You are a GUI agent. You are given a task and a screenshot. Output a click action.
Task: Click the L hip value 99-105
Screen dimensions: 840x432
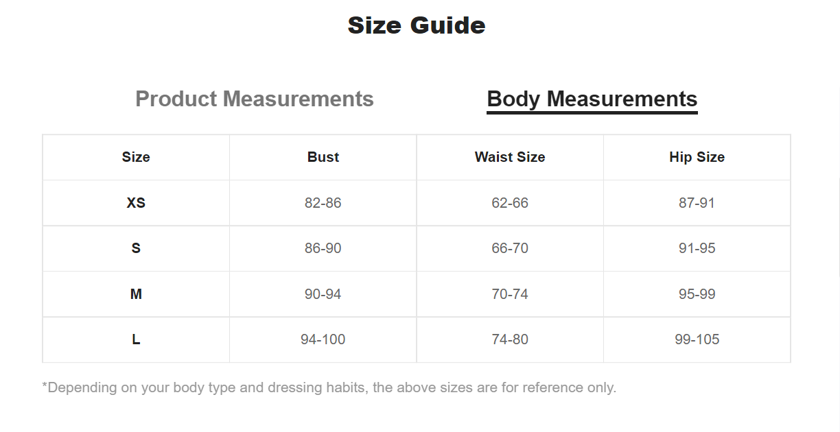[697, 339]
